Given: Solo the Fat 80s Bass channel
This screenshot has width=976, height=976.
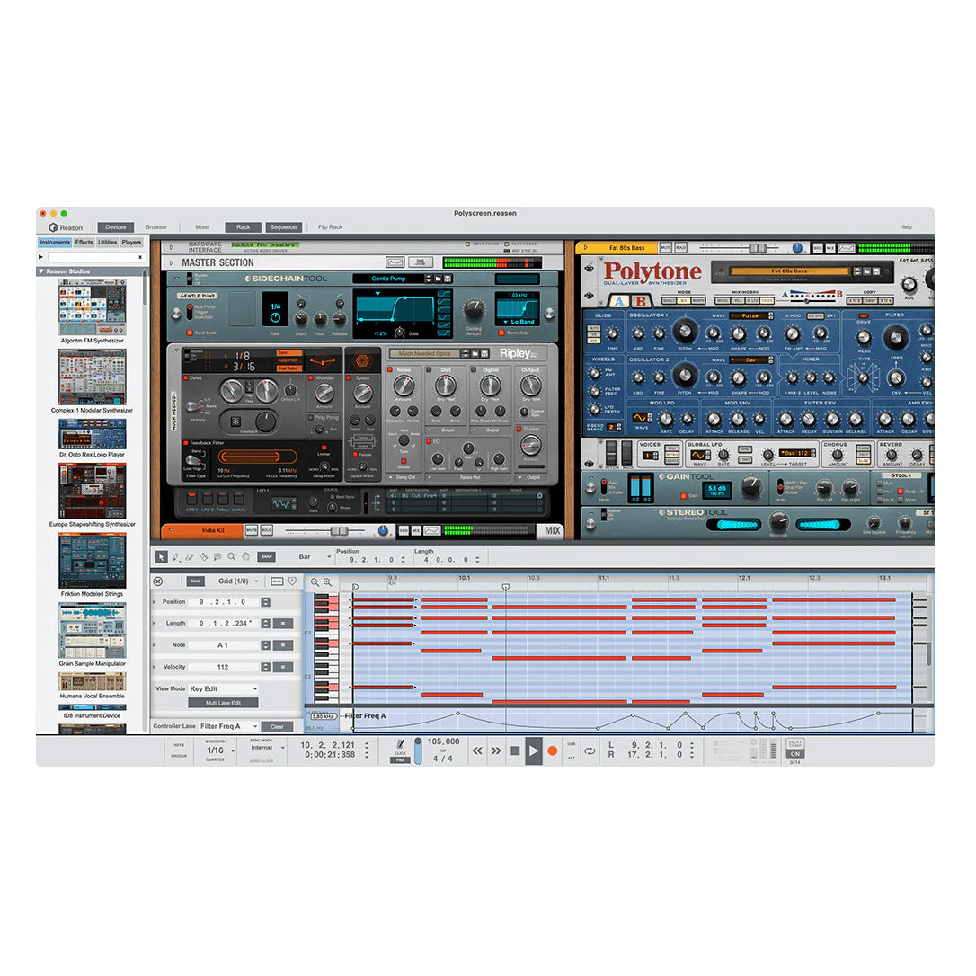Looking at the screenshot, I should click(680, 248).
